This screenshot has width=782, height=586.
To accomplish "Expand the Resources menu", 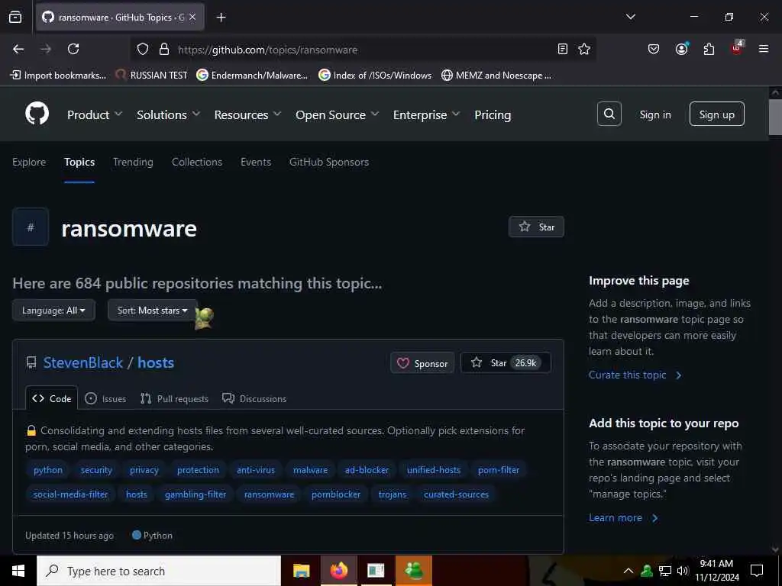I will click(x=248, y=114).
